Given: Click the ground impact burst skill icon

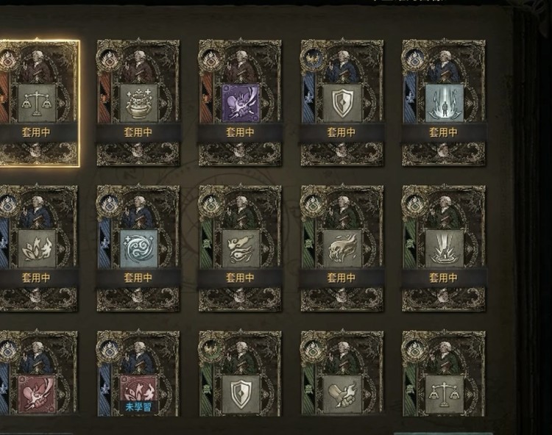Looking at the screenshot, I should pos(444,249).
